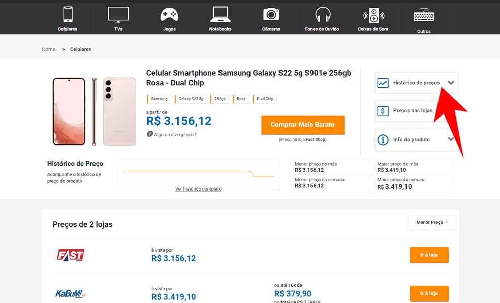Image resolution: width=500 pixels, height=303 pixels.
Task: Open the Jogos gamepad icon
Action: pyautogui.click(x=169, y=14)
